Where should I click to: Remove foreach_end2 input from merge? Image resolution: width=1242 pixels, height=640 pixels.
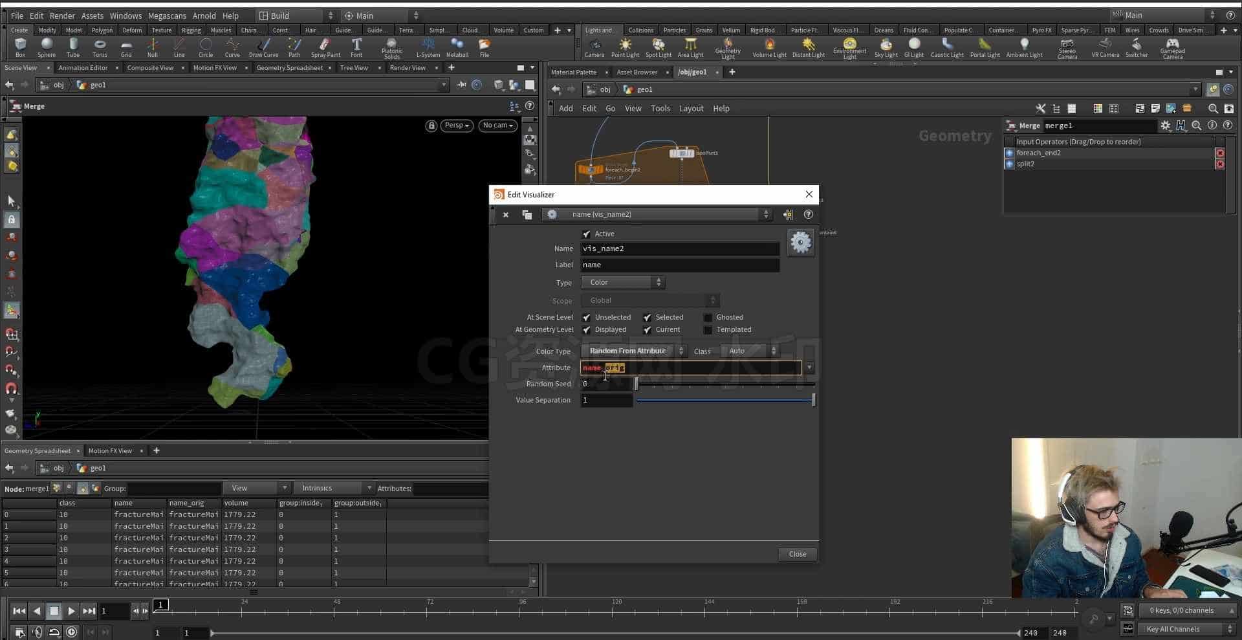[1220, 153]
